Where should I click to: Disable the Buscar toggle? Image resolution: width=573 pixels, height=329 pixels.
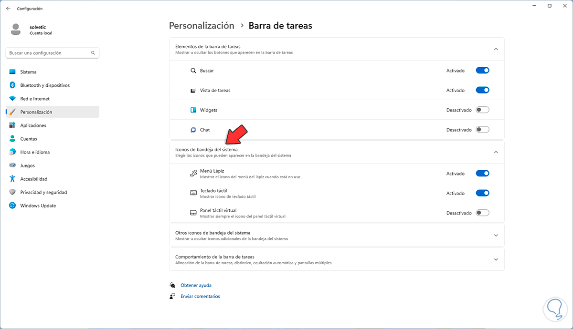click(482, 71)
